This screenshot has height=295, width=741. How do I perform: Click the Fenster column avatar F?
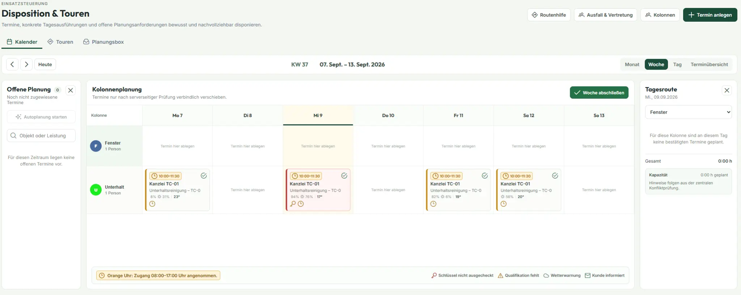(96, 146)
